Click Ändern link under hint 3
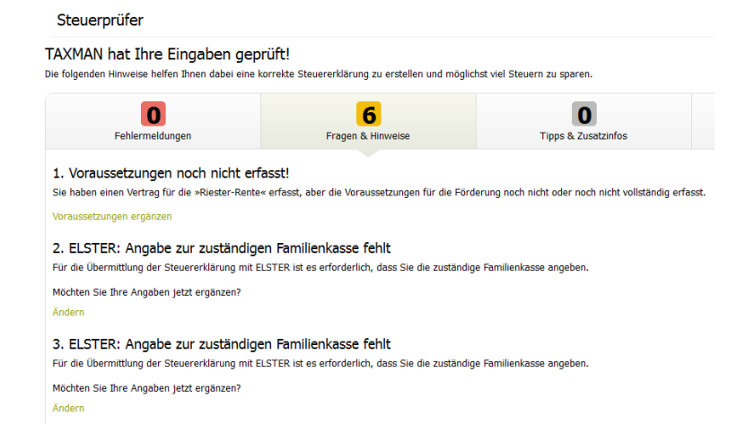The image size is (754, 424). 68,408
